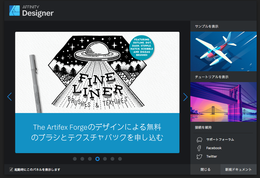
Task: Click the Affinity Designer logo icon
Action: (x=14, y=11)
